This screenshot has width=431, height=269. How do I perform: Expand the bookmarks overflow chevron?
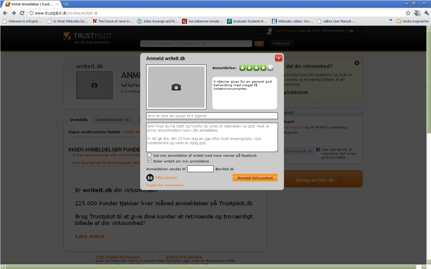(x=390, y=20)
